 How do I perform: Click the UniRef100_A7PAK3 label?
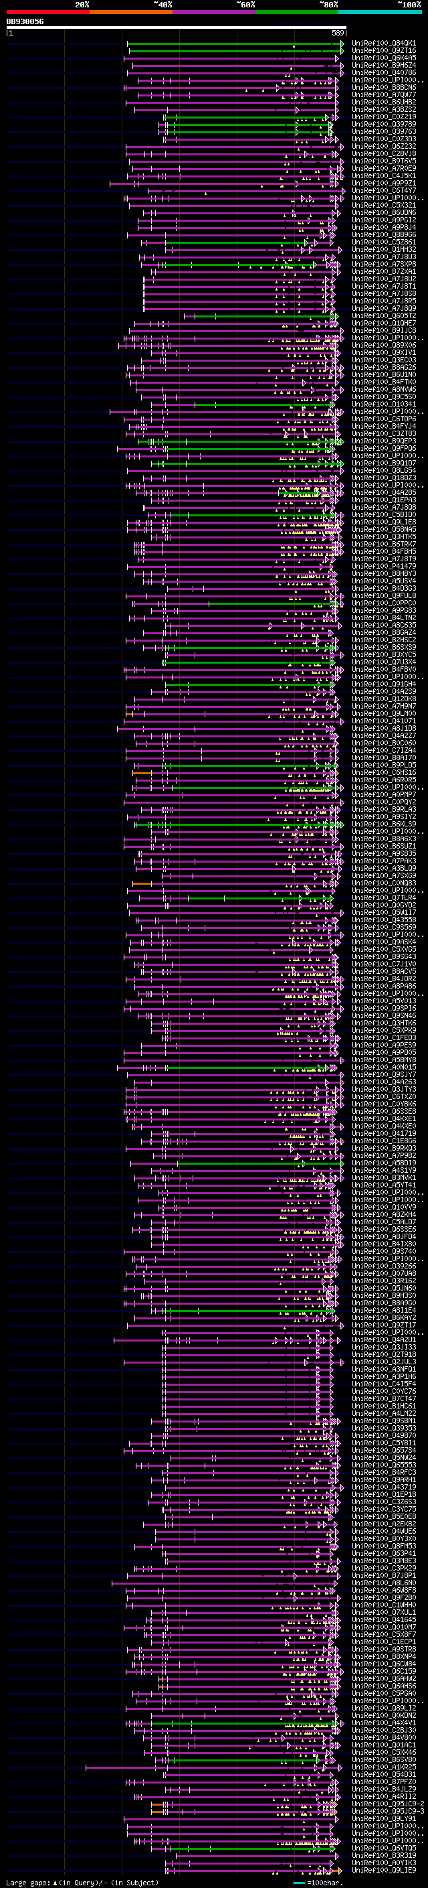[384, 861]
